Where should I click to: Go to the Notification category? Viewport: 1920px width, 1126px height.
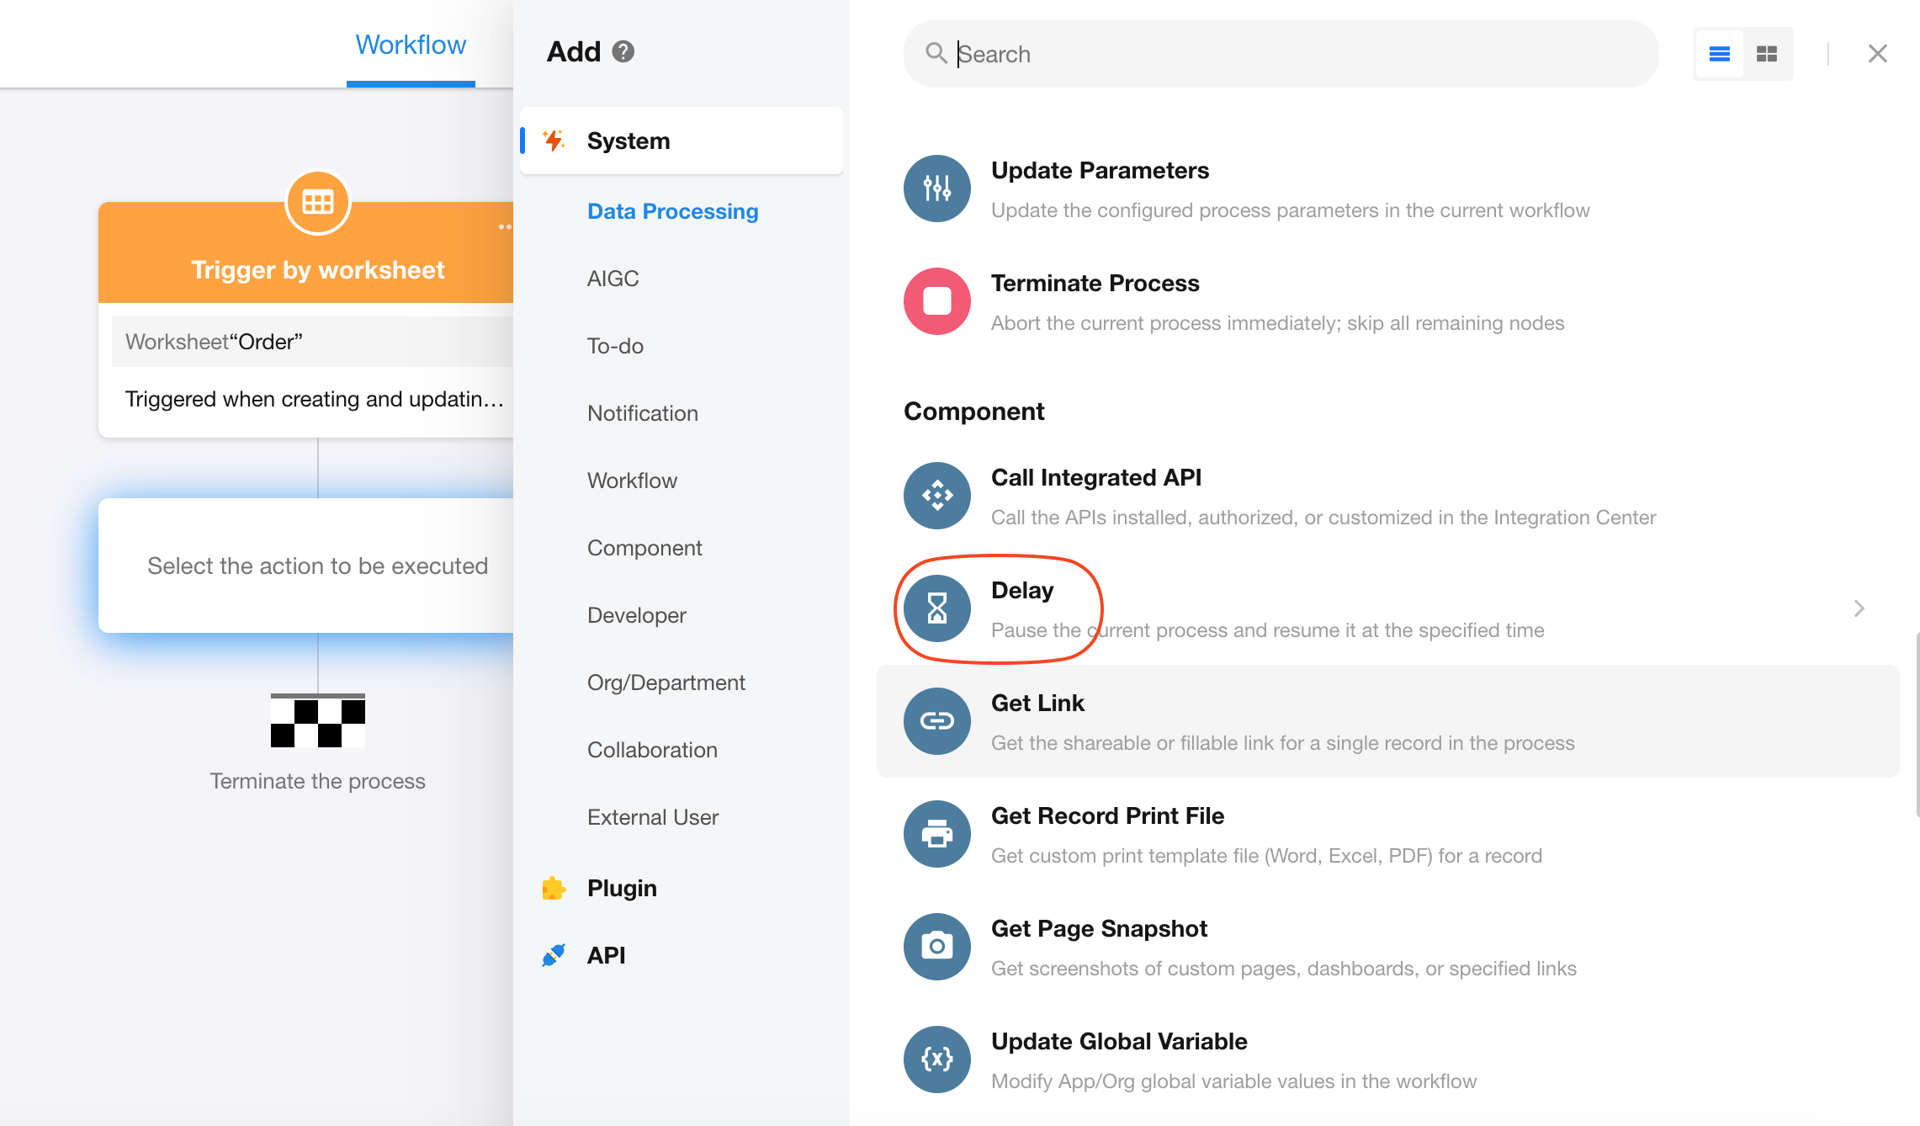coord(642,413)
